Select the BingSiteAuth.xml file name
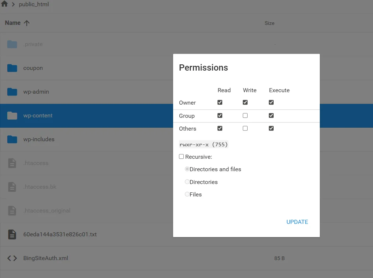Image resolution: width=373 pixels, height=278 pixels. click(x=46, y=258)
